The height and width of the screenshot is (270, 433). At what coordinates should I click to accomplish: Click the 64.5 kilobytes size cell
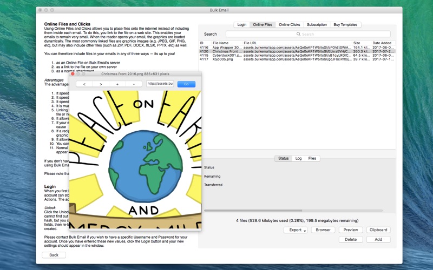[362, 55]
